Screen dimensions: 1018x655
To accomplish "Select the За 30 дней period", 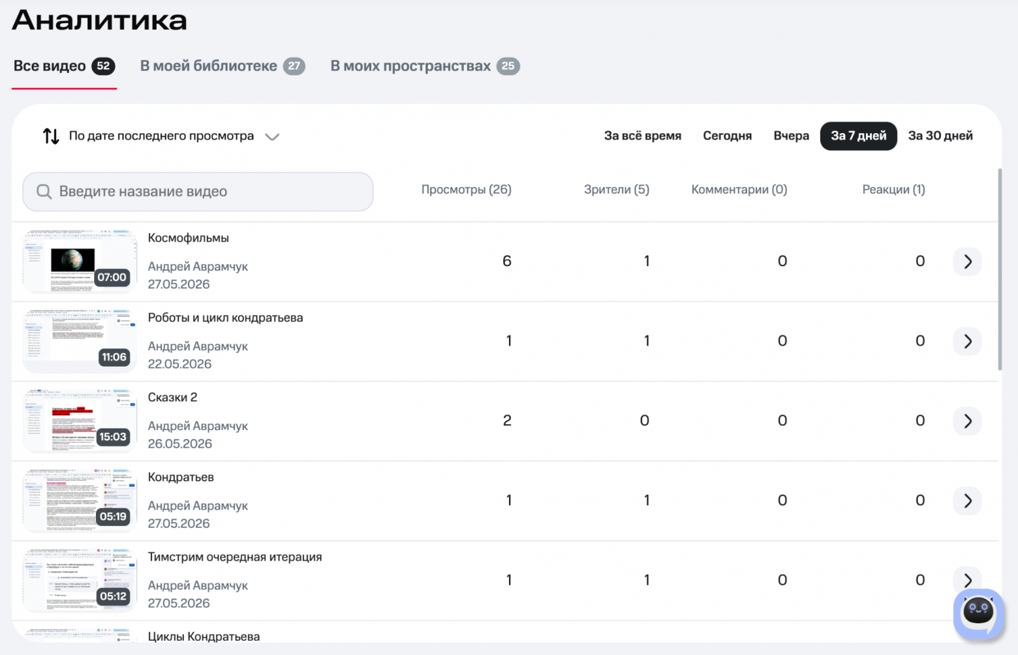I will [x=940, y=136].
